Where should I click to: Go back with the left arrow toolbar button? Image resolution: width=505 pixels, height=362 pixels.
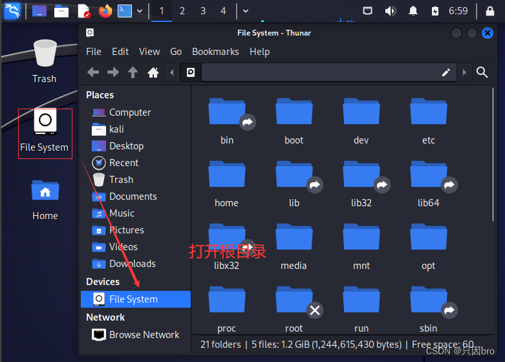[x=93, y=72]
